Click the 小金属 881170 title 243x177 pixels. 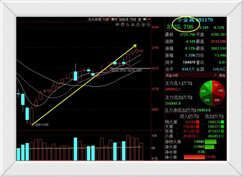point(195,20)
